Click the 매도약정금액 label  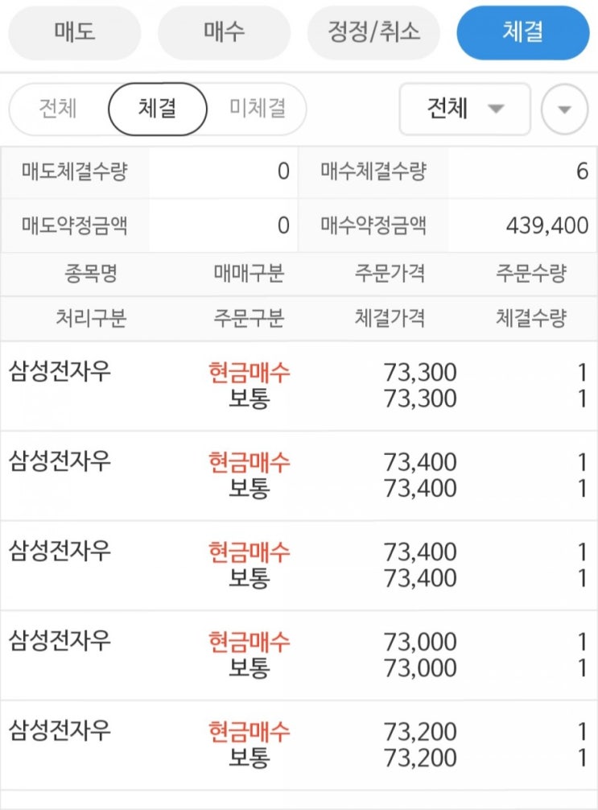75,225
